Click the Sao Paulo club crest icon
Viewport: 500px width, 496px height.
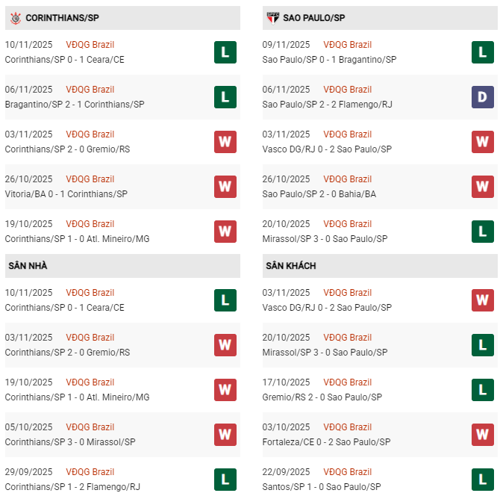272,17
